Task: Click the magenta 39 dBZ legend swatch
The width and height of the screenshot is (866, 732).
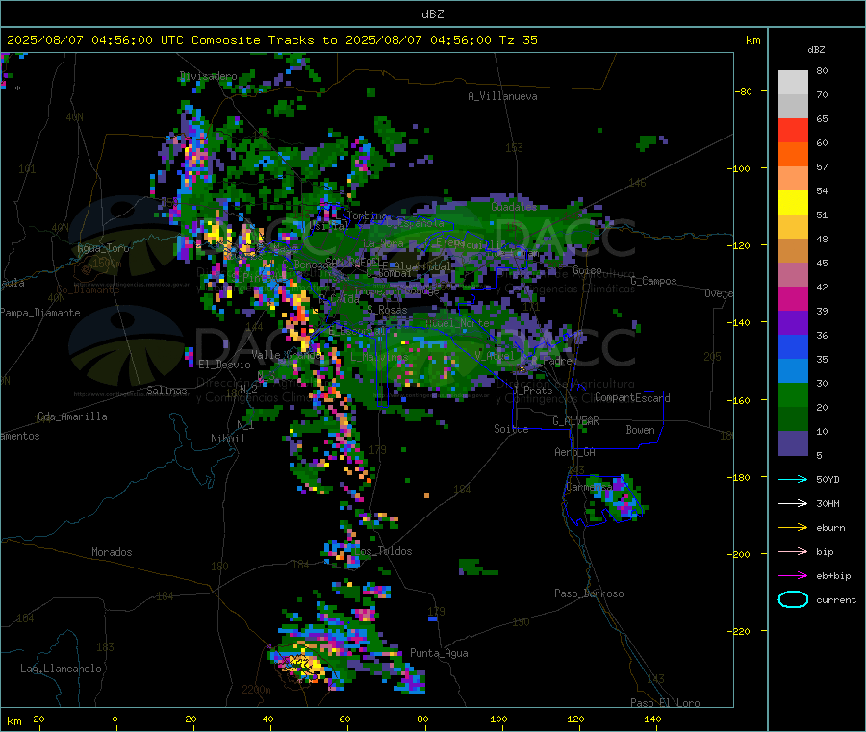Action: (793, 298)
